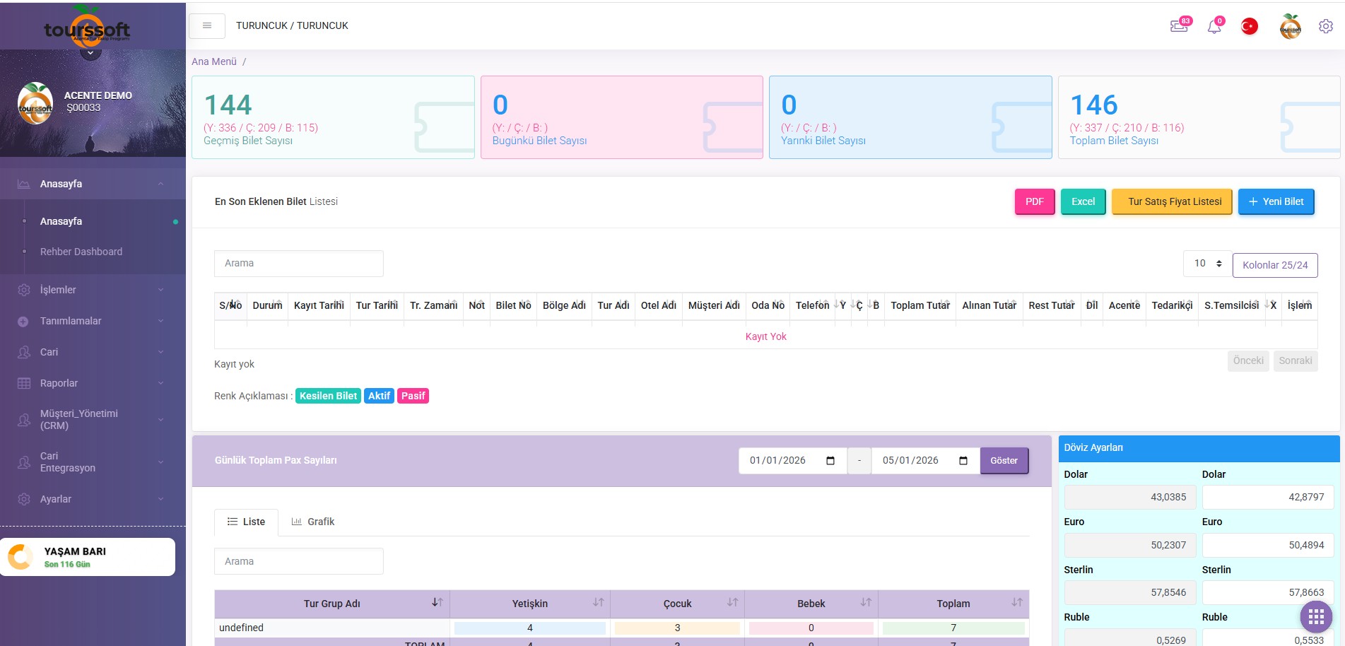The width and height of the screenshot is (1345, 646).
Task: Open the tickets notification icon with badge
Action: (1179, 26)
